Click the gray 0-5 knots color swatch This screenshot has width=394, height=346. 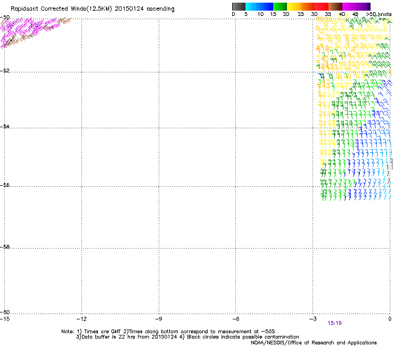pos(239,6)
